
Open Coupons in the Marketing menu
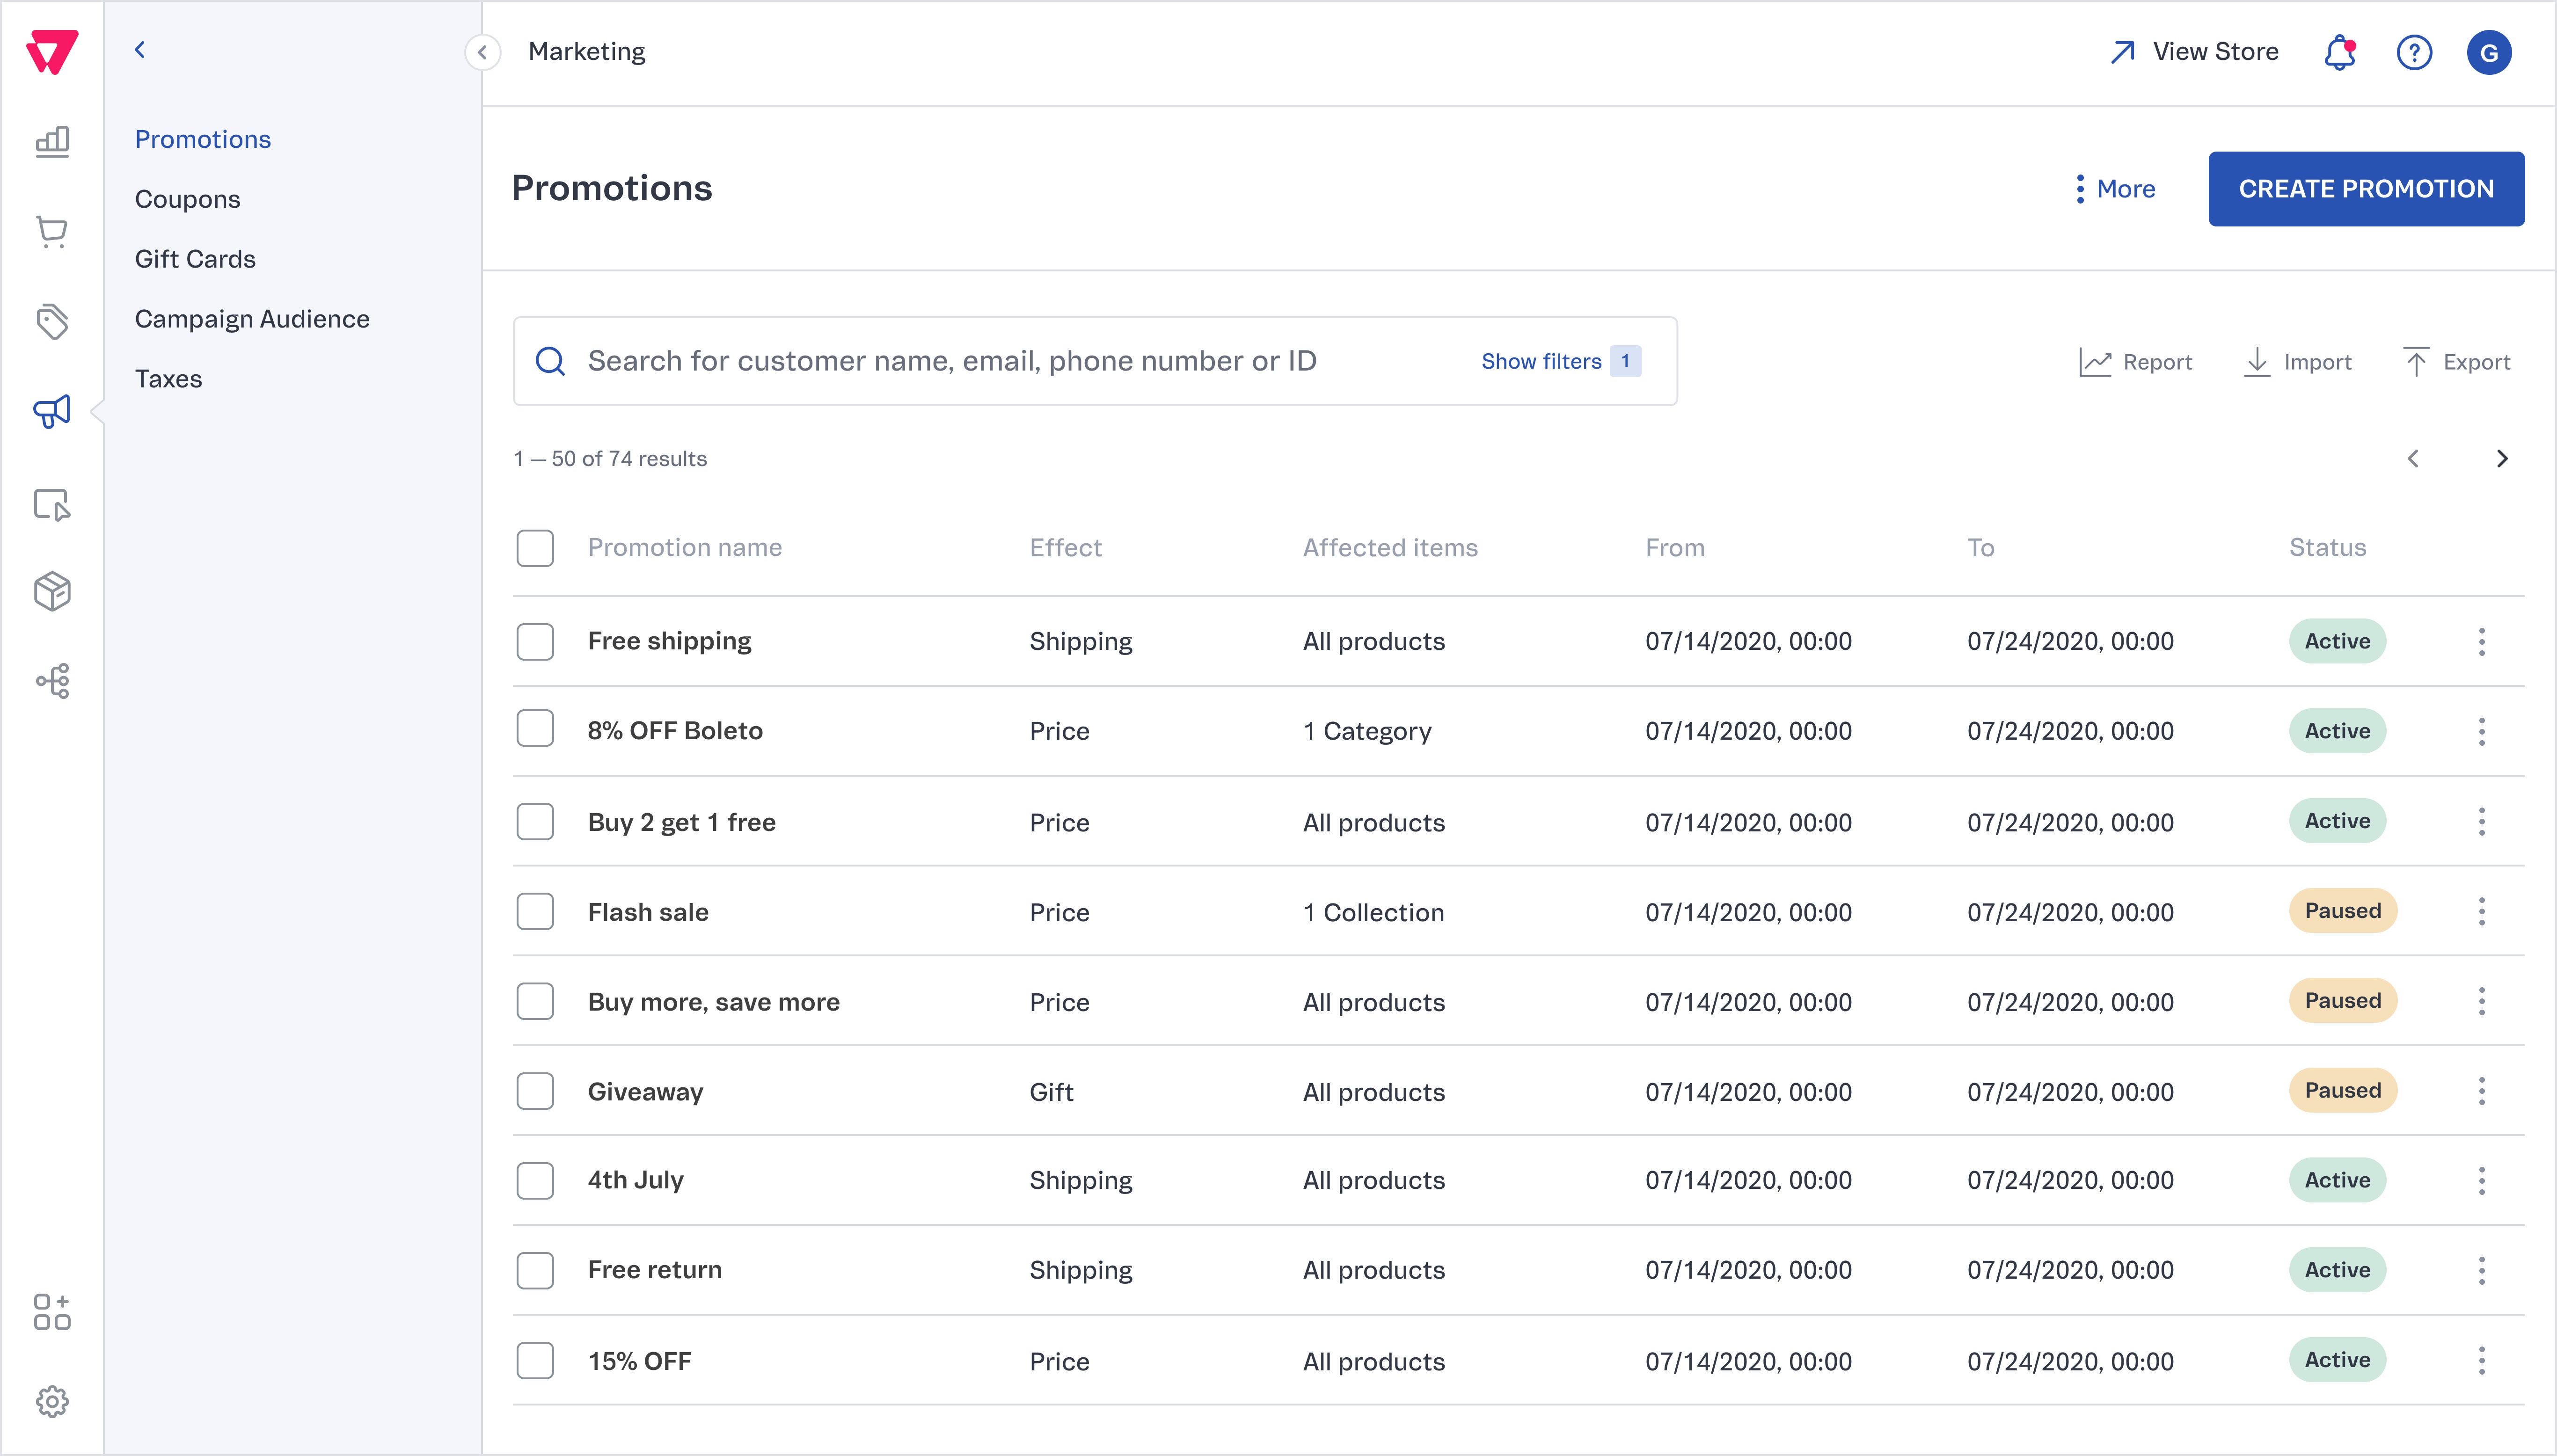click(187, 199)
